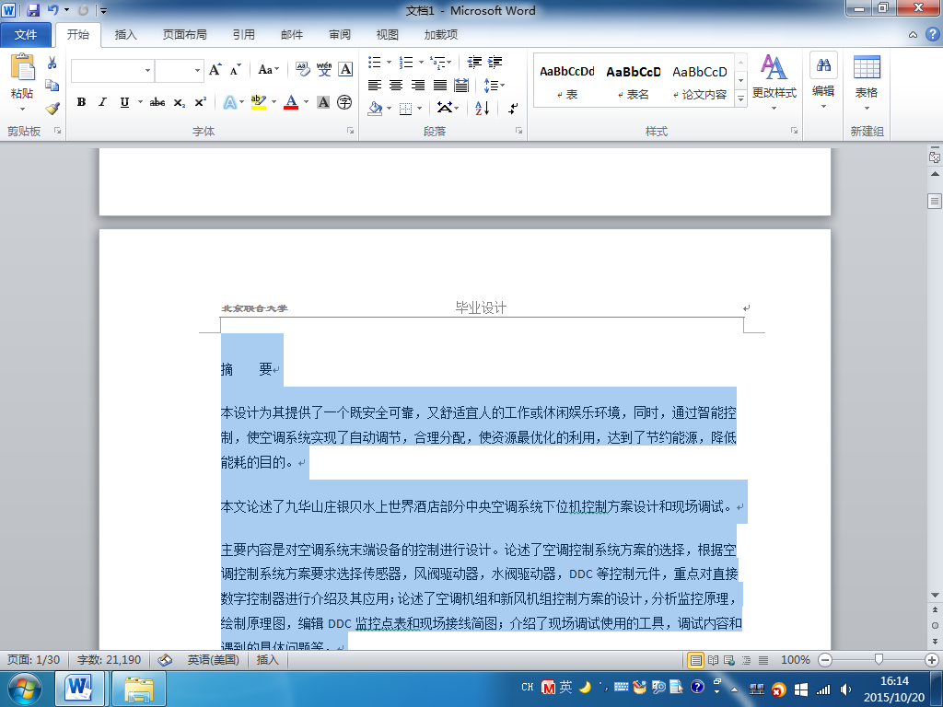Image resolution: width=943 pixels, height=707 pixels.
Task: Apply character shading icon
Action: click(x=323, y=102)
